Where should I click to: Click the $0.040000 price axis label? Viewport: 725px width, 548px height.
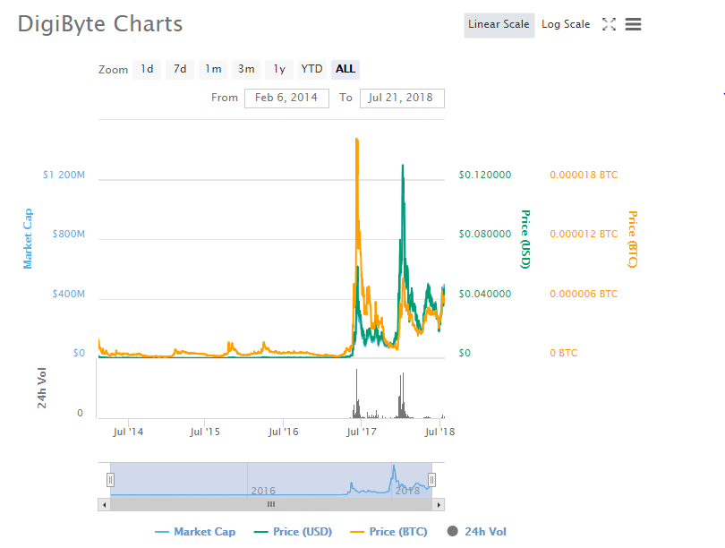tap(485, 294)
